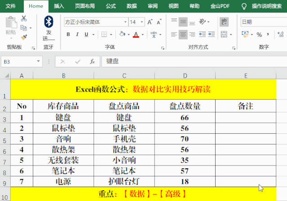The height and width of the screenshot is (201, 287).
Task: Click the Increase Font Size icon
Action: coord(150,22)
